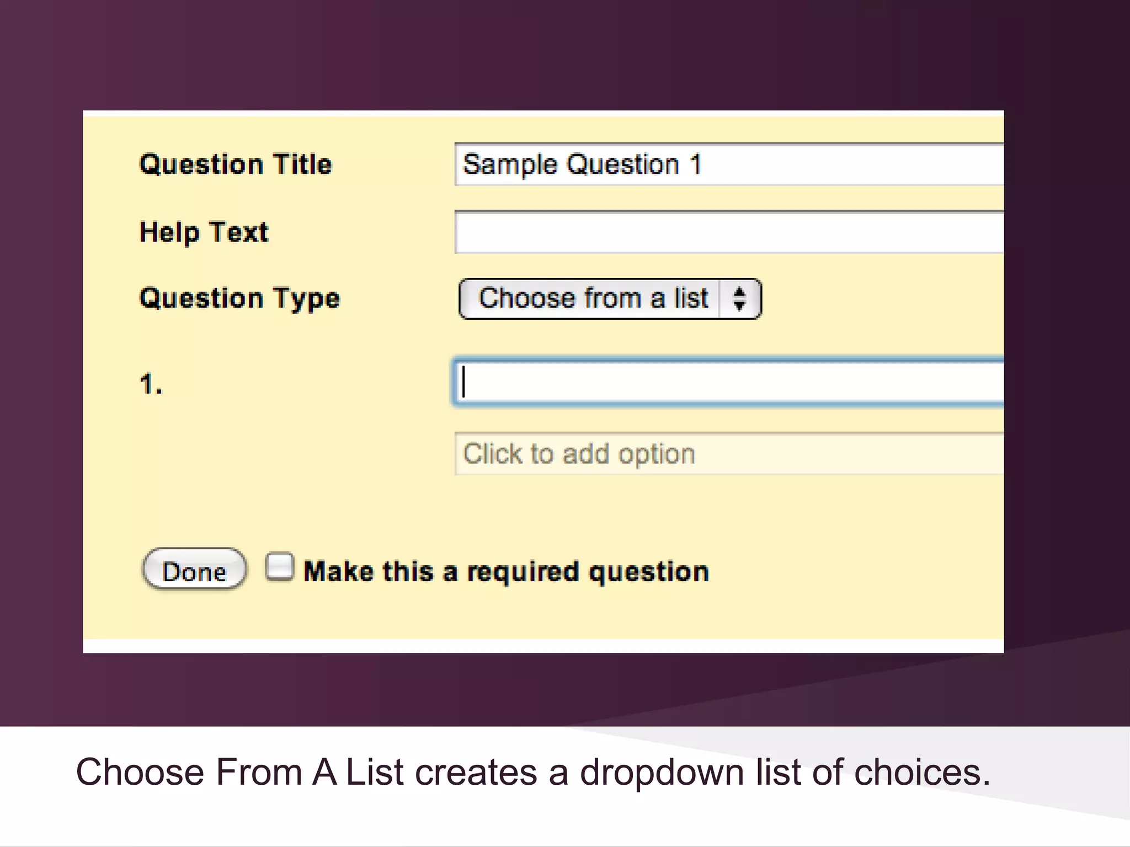Click the up-down arrows on Question Type selector

point(739,299)
